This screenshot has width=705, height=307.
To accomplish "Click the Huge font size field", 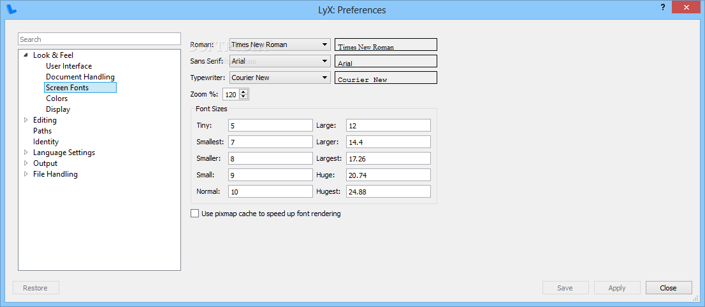I will tap(388, 175).
